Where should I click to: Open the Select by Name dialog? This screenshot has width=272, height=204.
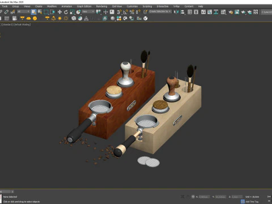[x=40, y=12]
